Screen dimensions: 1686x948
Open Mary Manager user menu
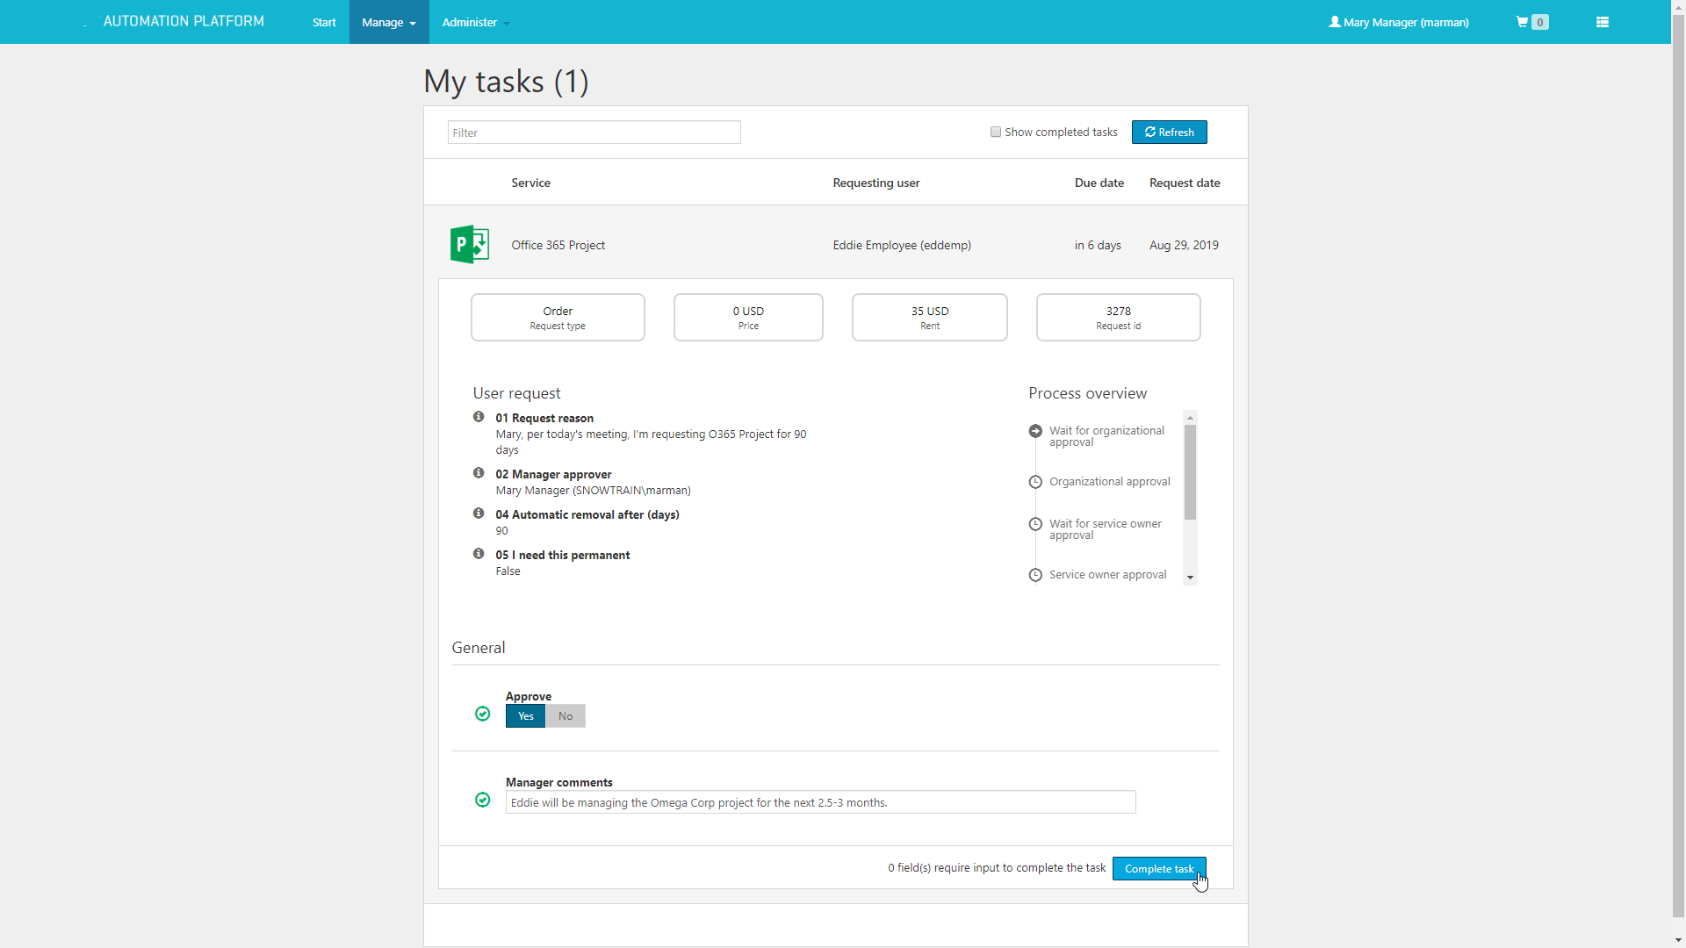pos(1398,22)
